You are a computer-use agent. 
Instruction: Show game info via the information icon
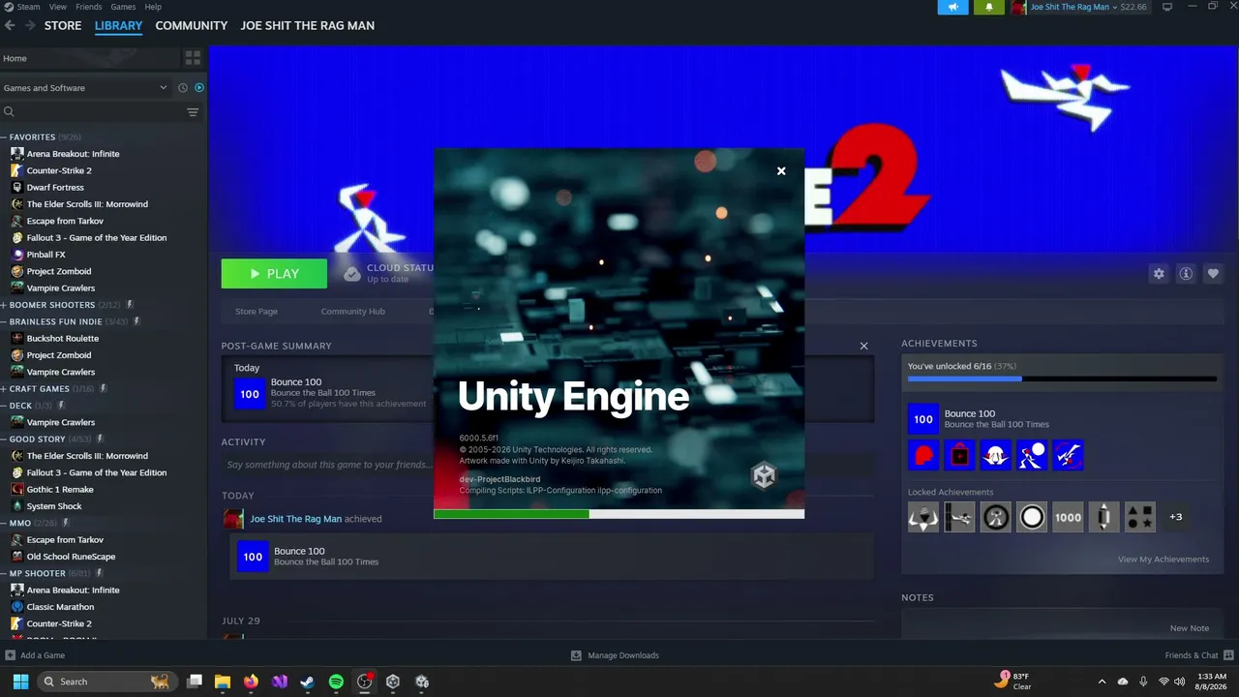click(x=1186, y=274)
